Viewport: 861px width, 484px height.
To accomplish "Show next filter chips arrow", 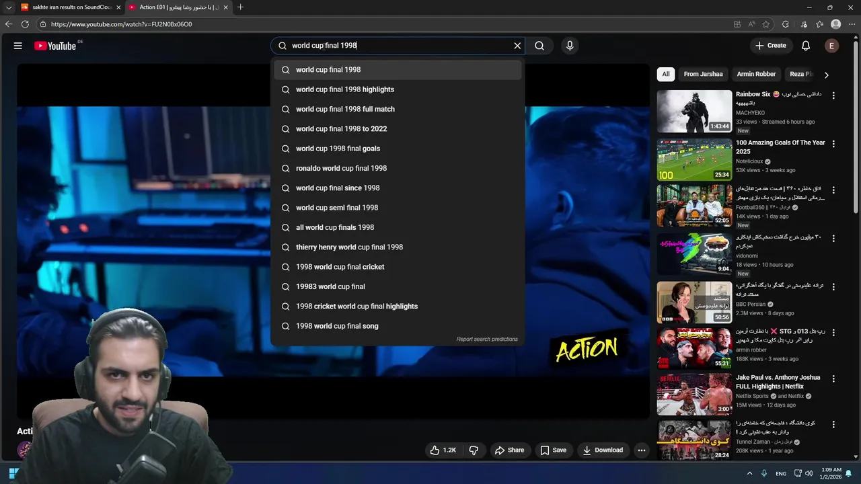I will tap(827, 75).
